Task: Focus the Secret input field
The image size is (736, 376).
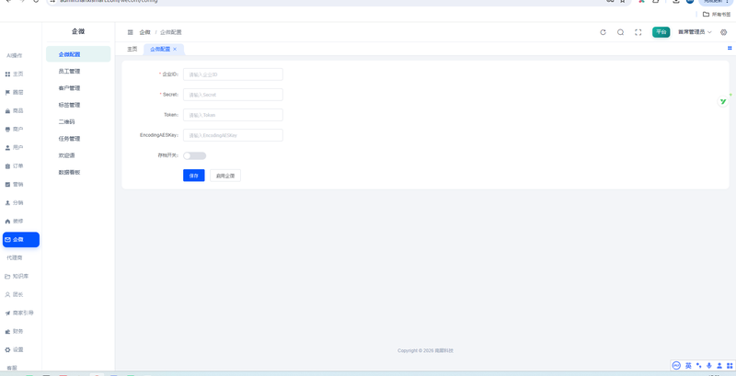Action: point(233,95)
